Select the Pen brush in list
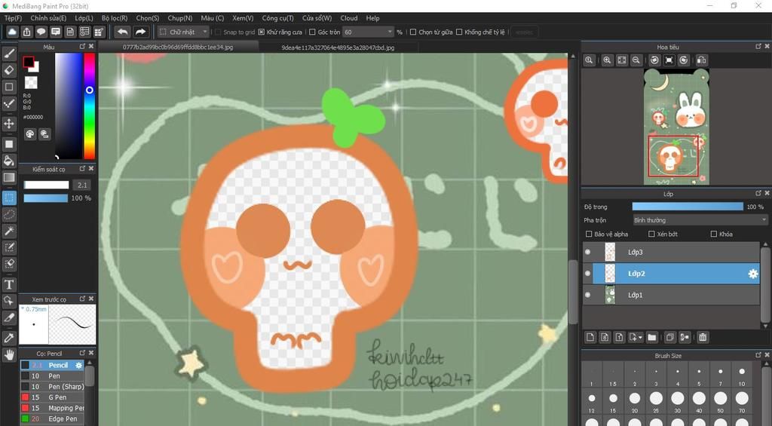 53,375
